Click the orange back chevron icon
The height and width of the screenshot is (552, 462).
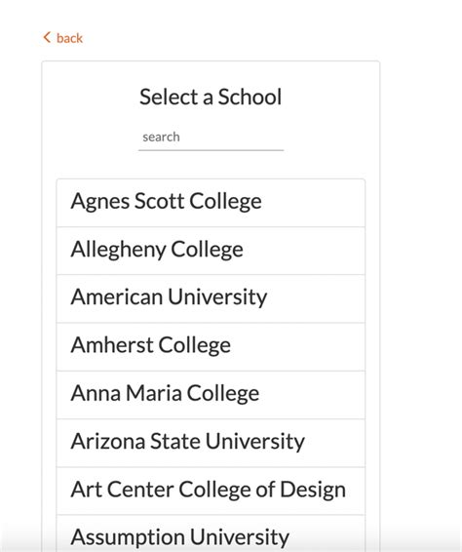pos(47,37)
